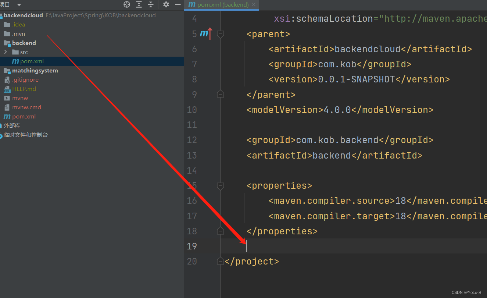The width and height of the screenshot is (487, 298).
Task: Select the .gitignore file
Action: click(25, 80)
